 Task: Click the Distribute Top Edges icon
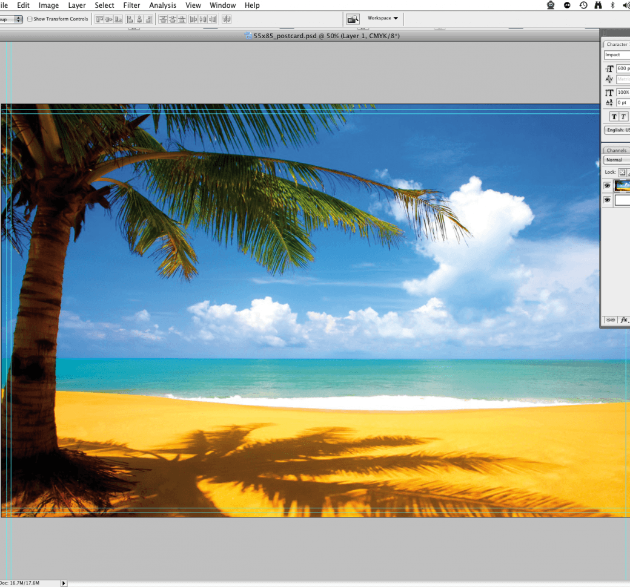163,19
